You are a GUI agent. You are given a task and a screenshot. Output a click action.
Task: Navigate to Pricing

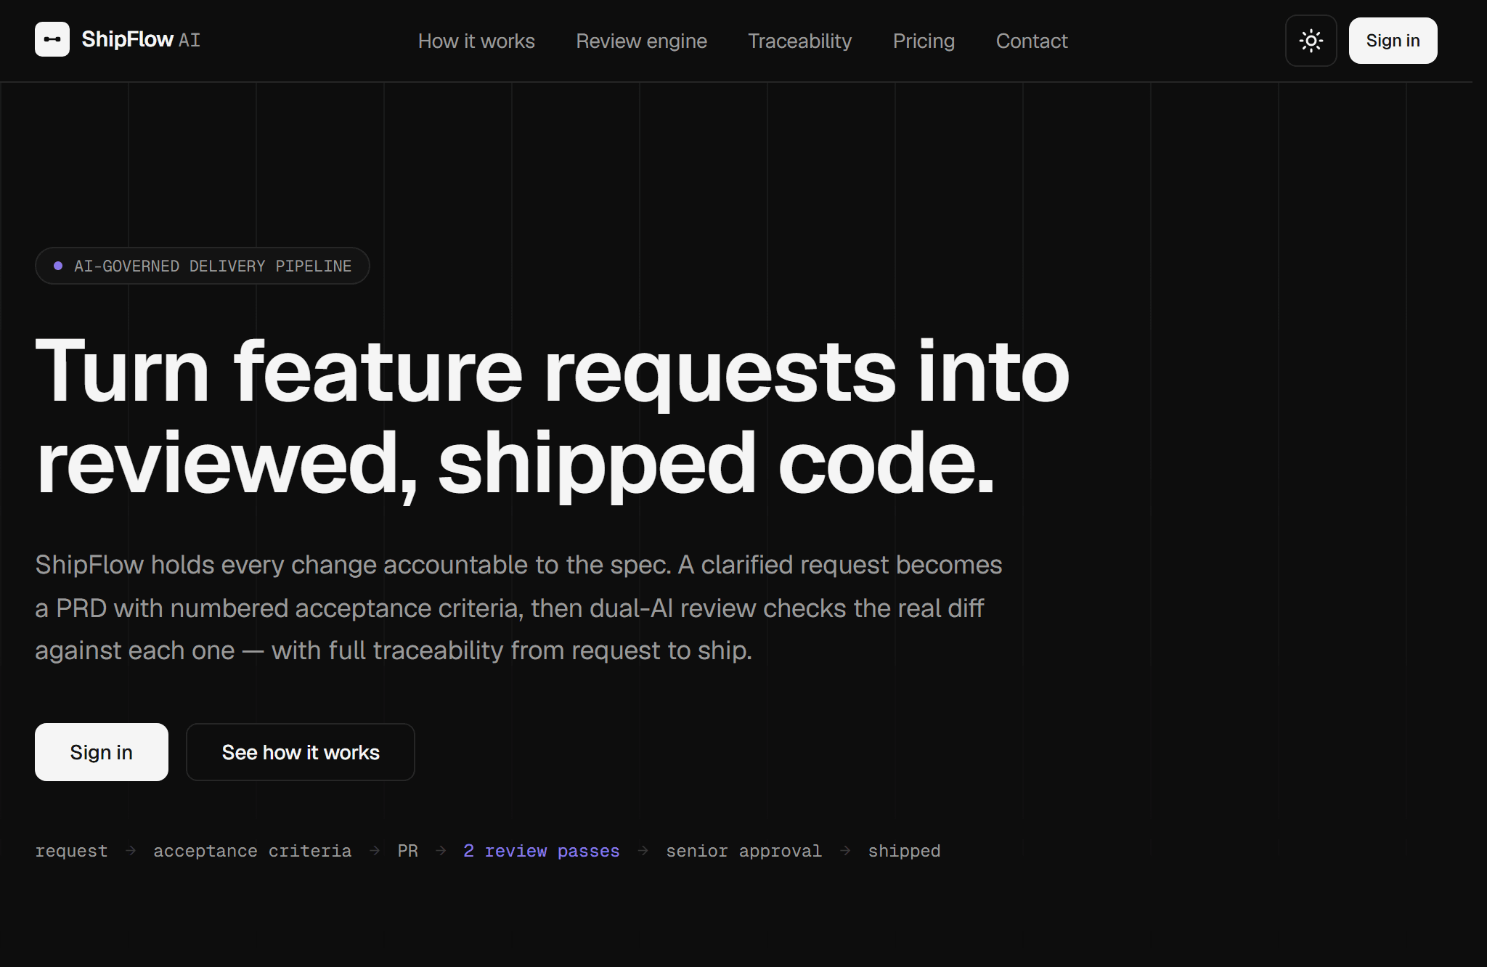[x=924, y=41]
